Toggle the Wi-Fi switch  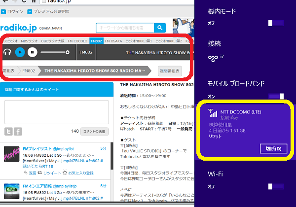point(276,186)
